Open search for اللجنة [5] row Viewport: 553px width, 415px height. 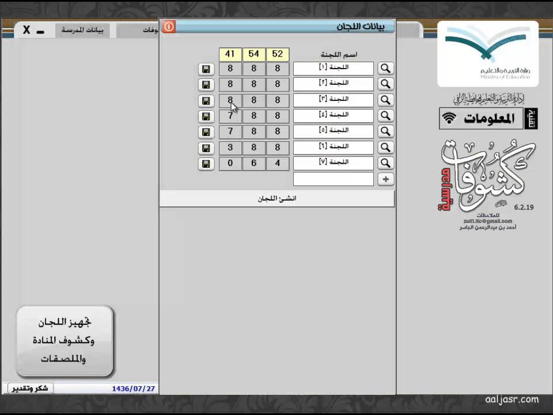(385, 132)
